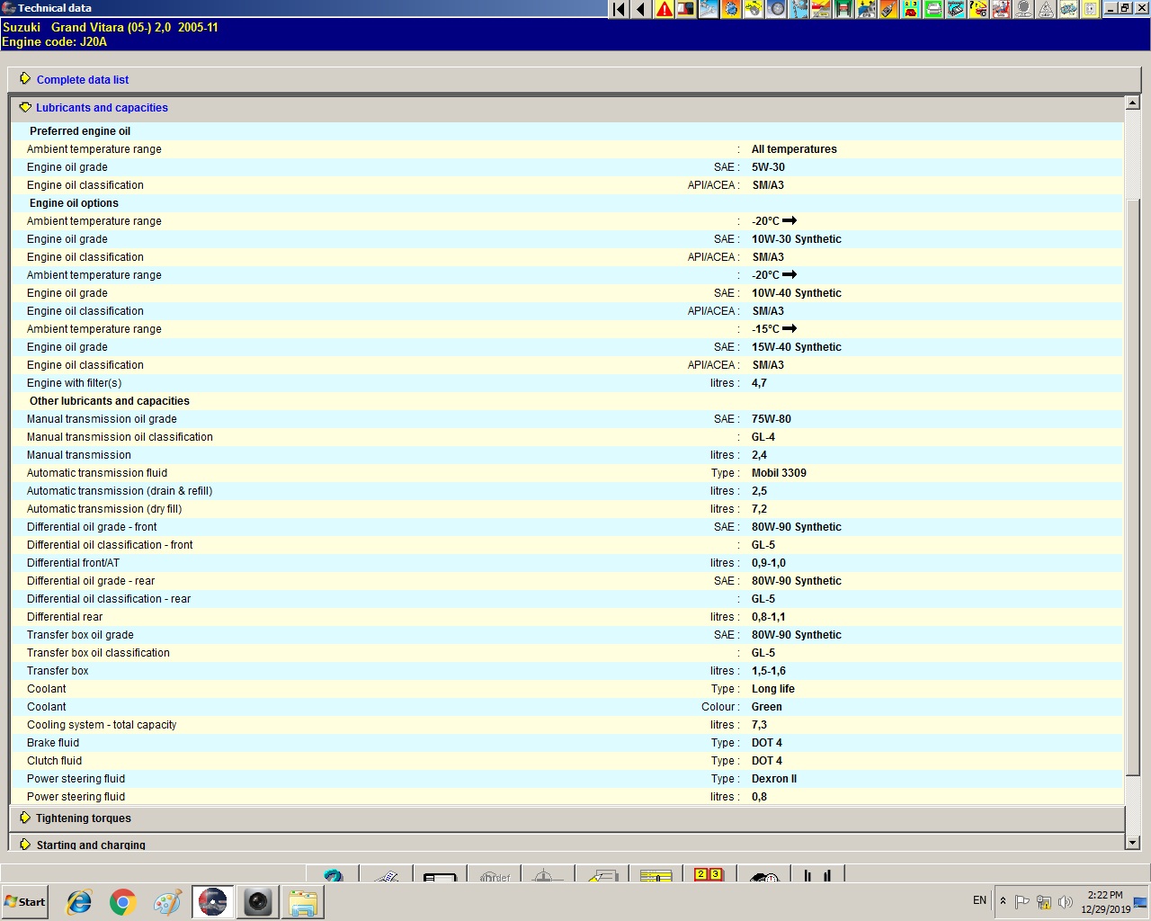This screenshot has width=1151, height=921.
Task: Click the scrollbar up arrow
Action: pyautogui.click(x=1133, y=103)
